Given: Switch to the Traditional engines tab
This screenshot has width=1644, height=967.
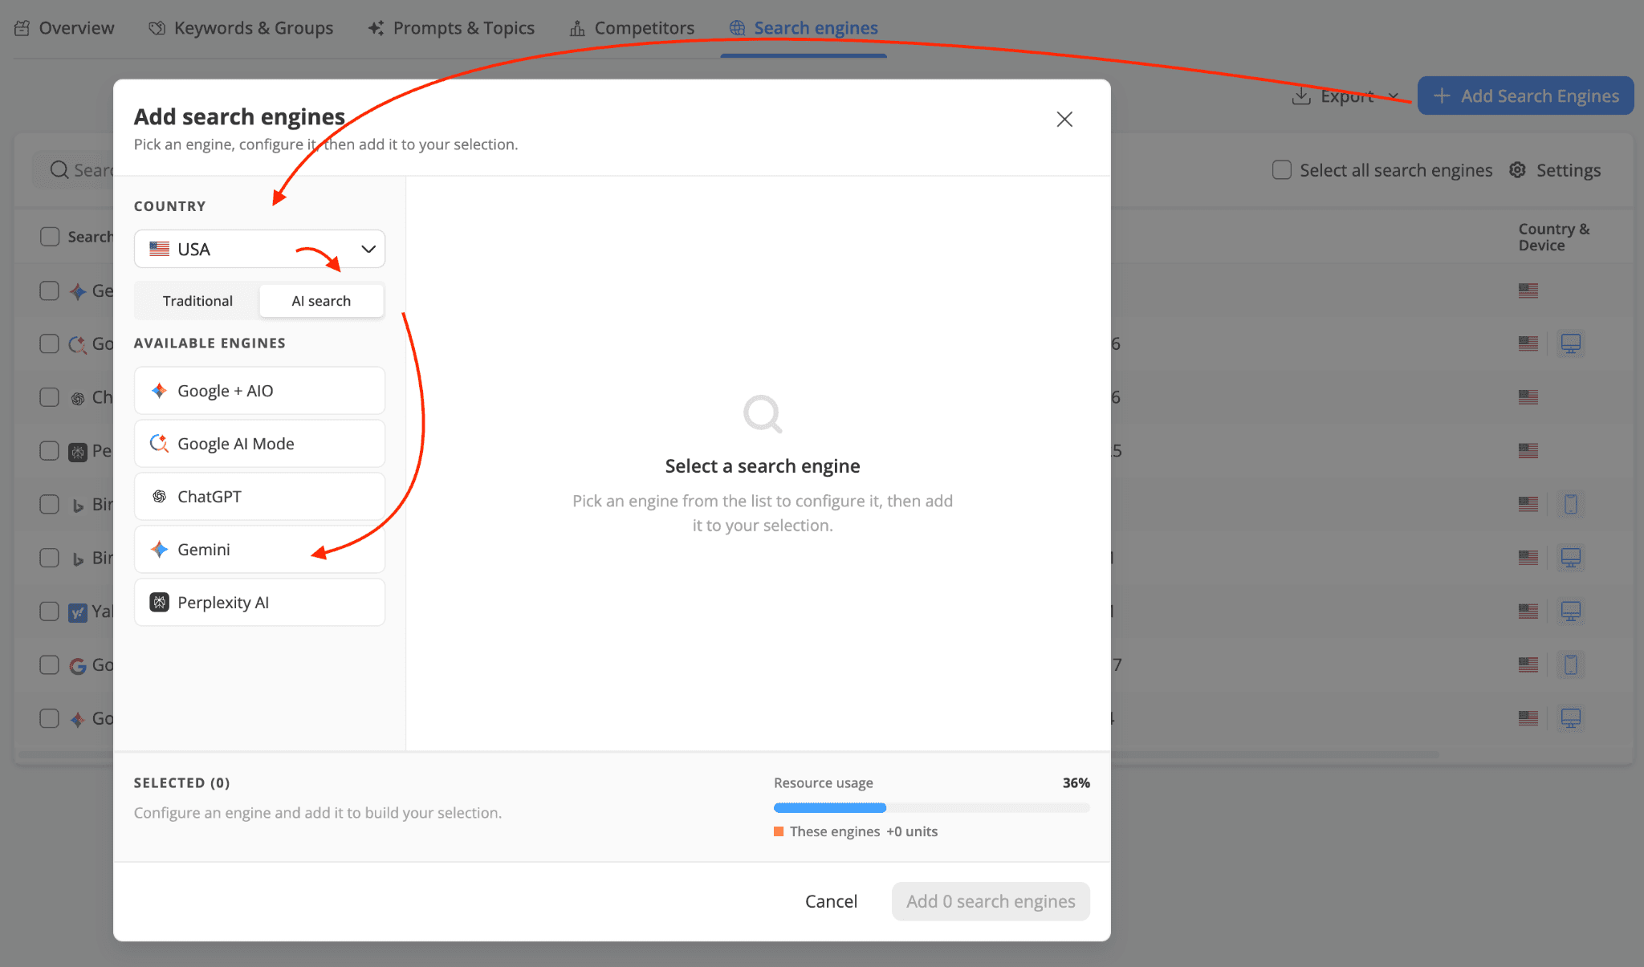Looking at the screenshot, I should [x=197, y=301].
